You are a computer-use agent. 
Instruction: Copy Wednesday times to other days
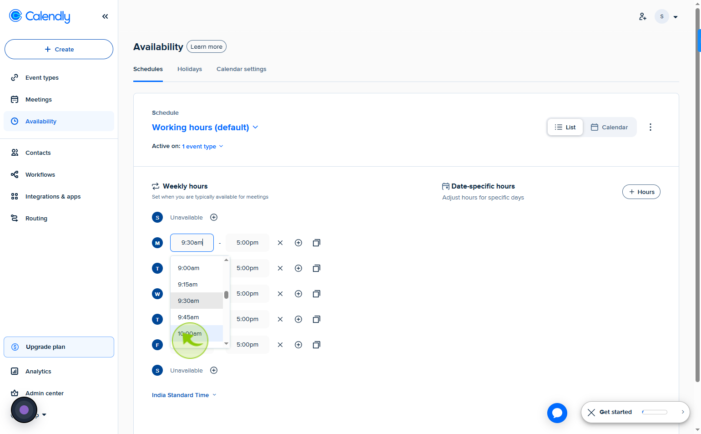coord(317,294)
